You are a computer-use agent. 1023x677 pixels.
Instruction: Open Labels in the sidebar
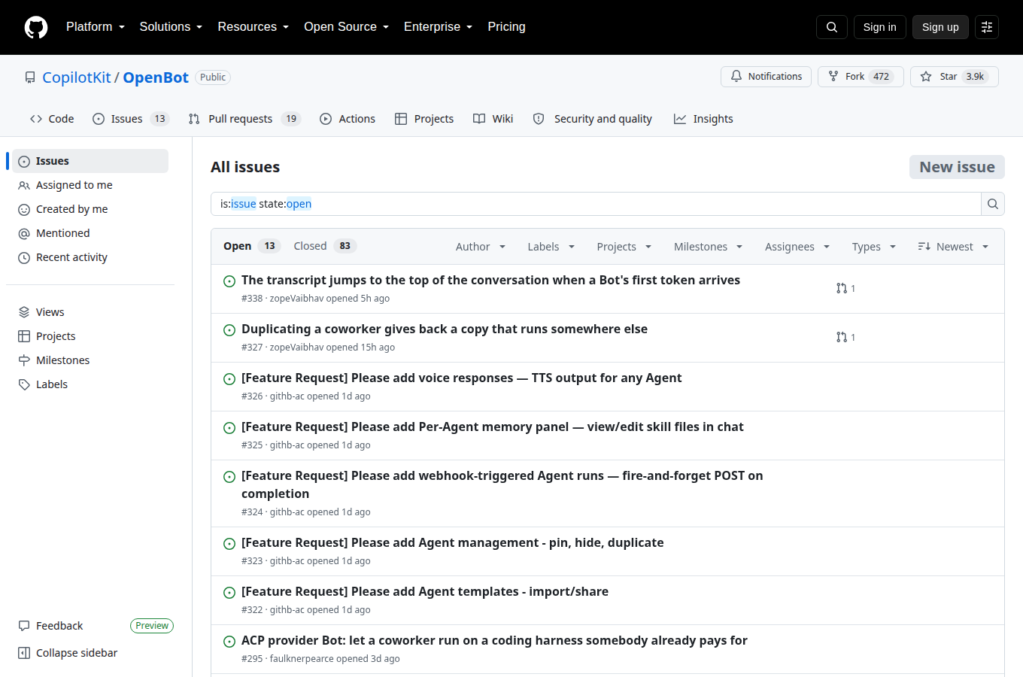tap(90, 384)
